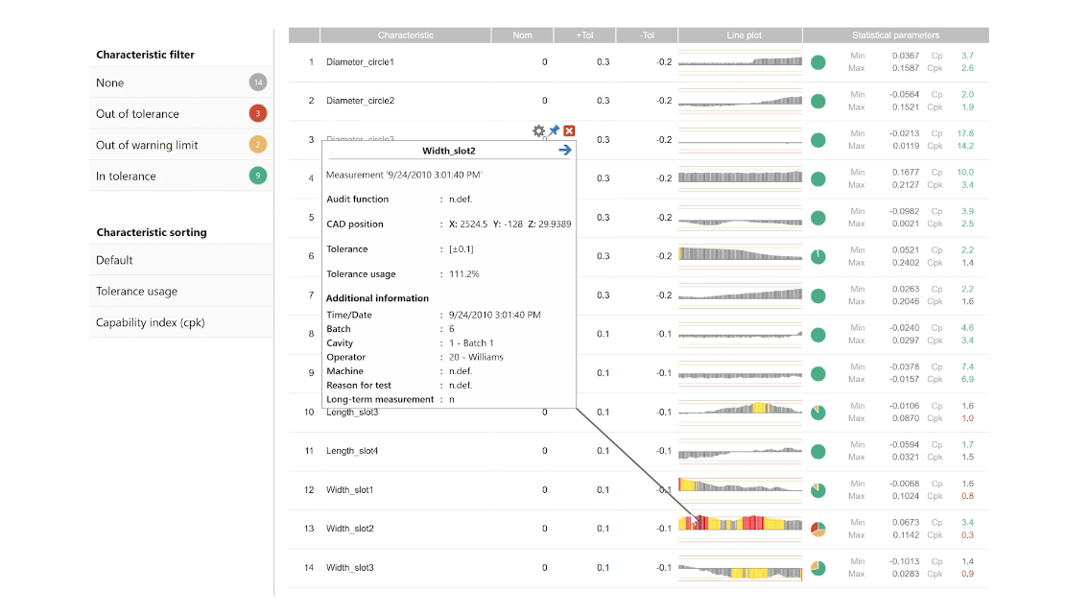Open the tooltip settings gear
This screenshot has height=613, width=1090.
(x=539, y=130)
